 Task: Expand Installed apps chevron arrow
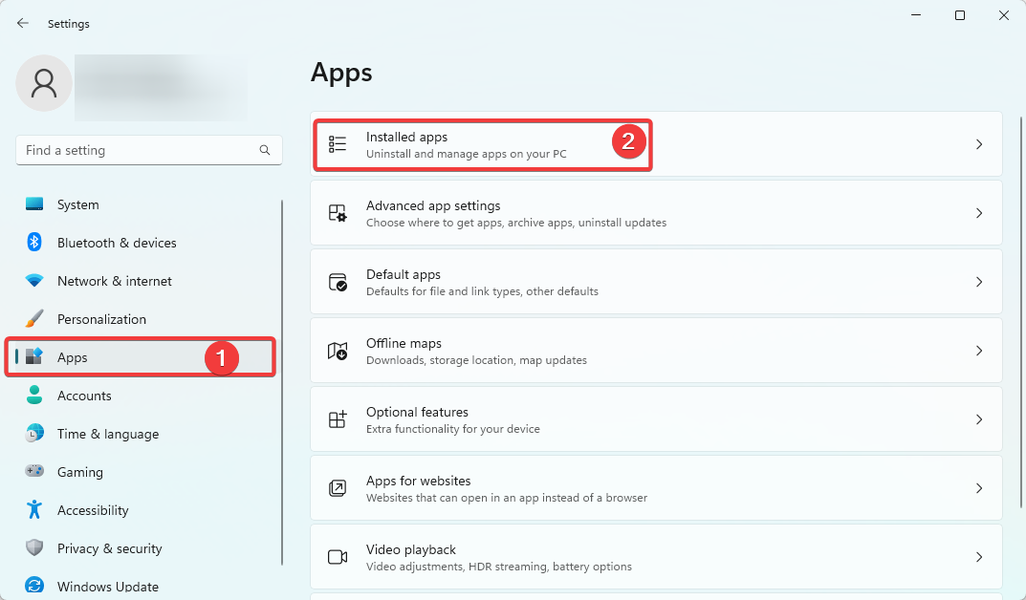click(x=979, y=144)
